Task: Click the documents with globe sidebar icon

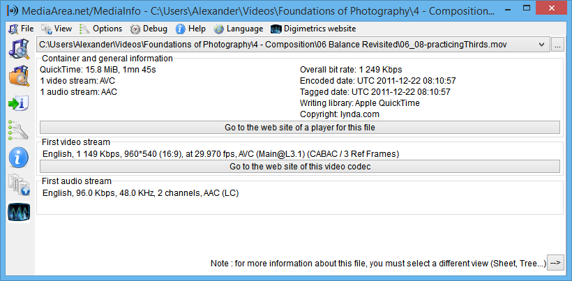Action: coord(19,185)
